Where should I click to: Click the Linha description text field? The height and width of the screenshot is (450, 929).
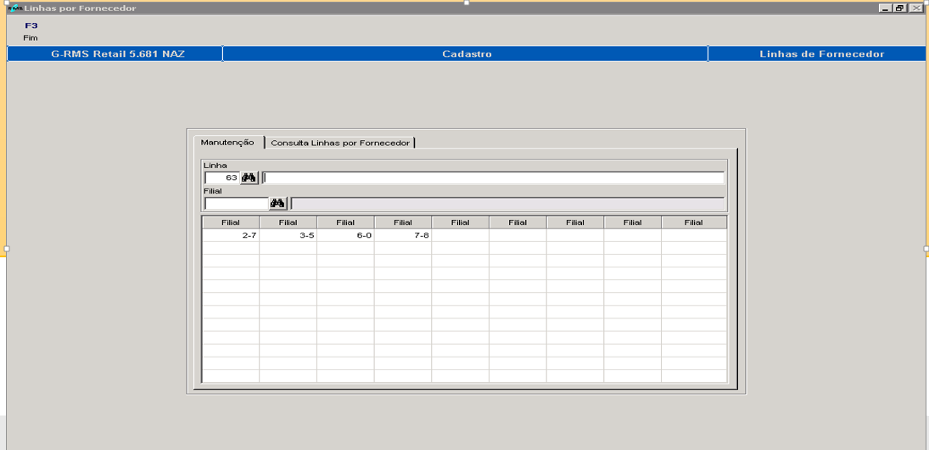[493, 177]
